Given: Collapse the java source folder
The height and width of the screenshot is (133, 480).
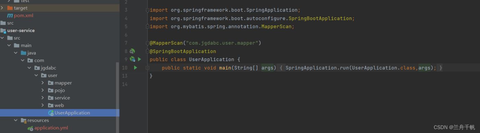Looking at the screenshot, I should 16,53.
